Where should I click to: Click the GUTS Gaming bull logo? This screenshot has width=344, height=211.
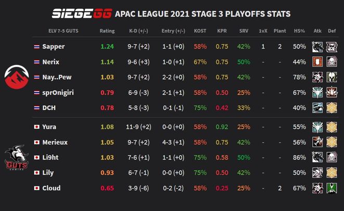pos(17,158)
